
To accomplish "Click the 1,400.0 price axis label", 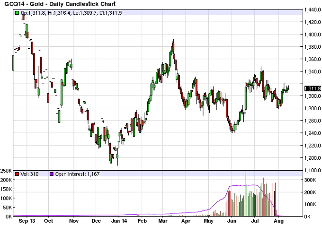I will pyautogui.click(x=313, y=35).
